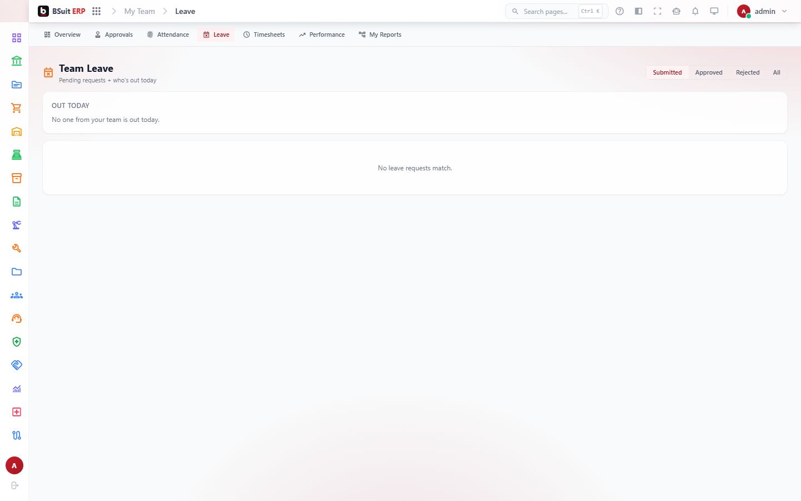Open the bank building icon in sidebar
Viewport: 801px width, 501px height.
tap(17, 61)
